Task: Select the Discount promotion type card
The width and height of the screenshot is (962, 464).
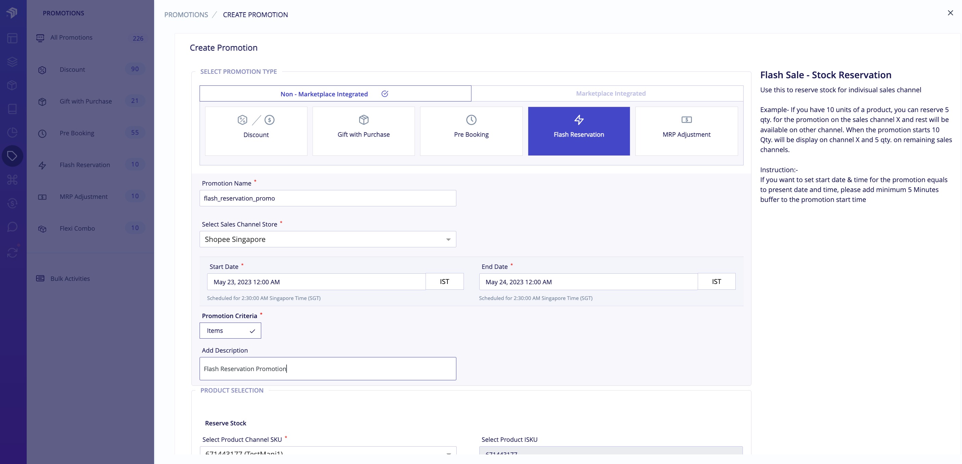Action: pos(256,131)
